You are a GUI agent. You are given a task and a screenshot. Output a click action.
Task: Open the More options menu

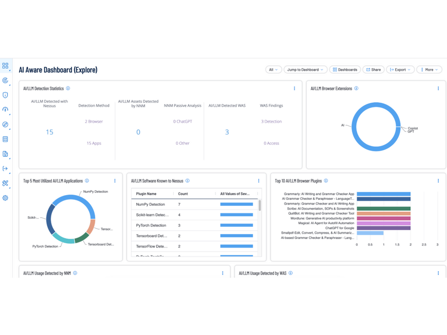(429, 70)
